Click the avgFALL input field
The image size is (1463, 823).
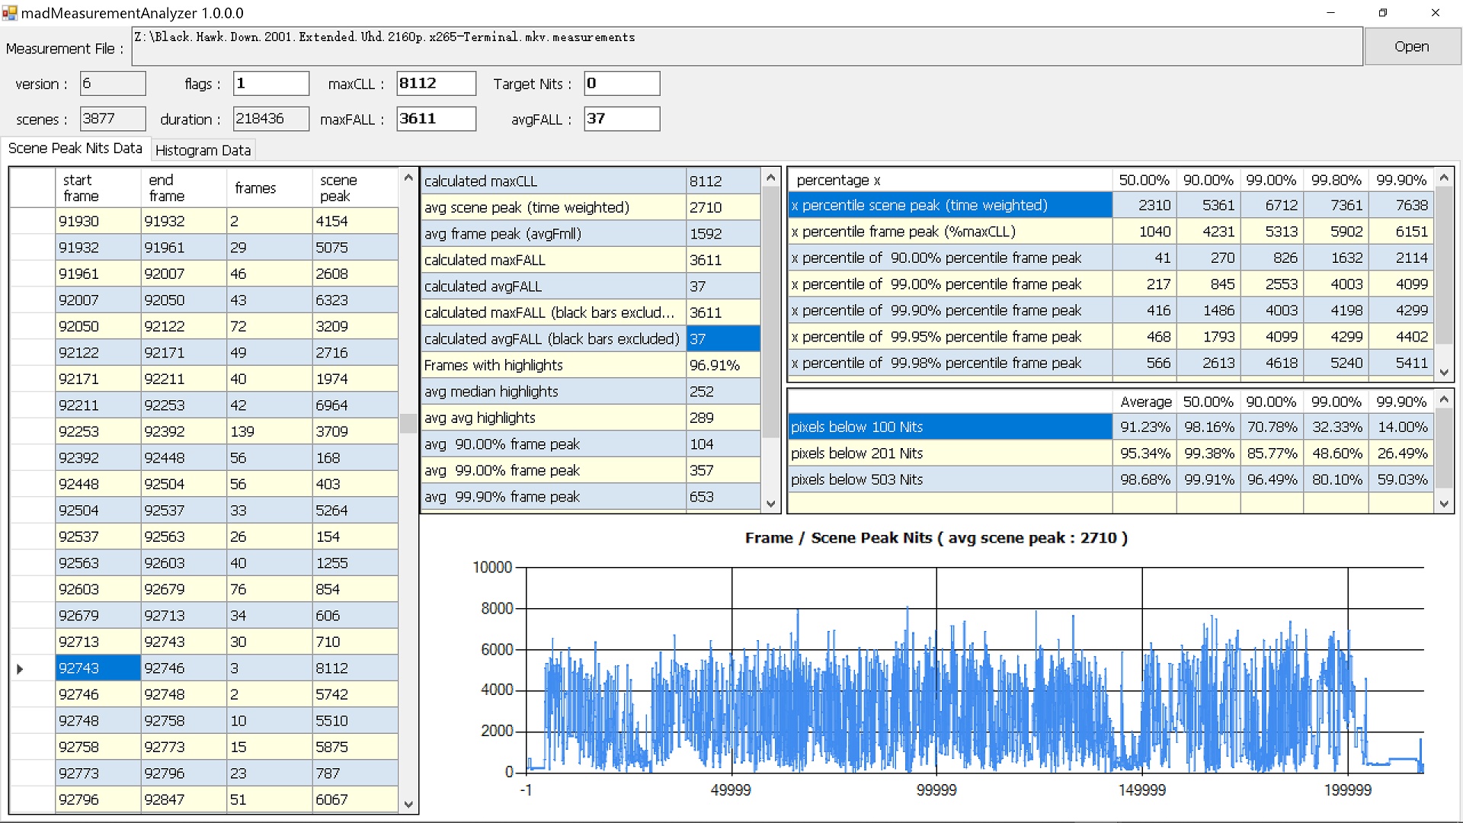[x=622, y=119]
